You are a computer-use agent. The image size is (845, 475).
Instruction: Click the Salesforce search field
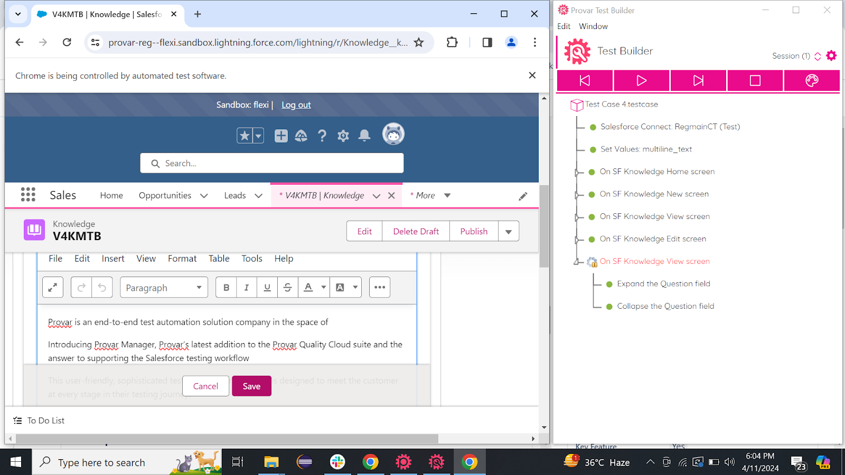pos(272,163)
